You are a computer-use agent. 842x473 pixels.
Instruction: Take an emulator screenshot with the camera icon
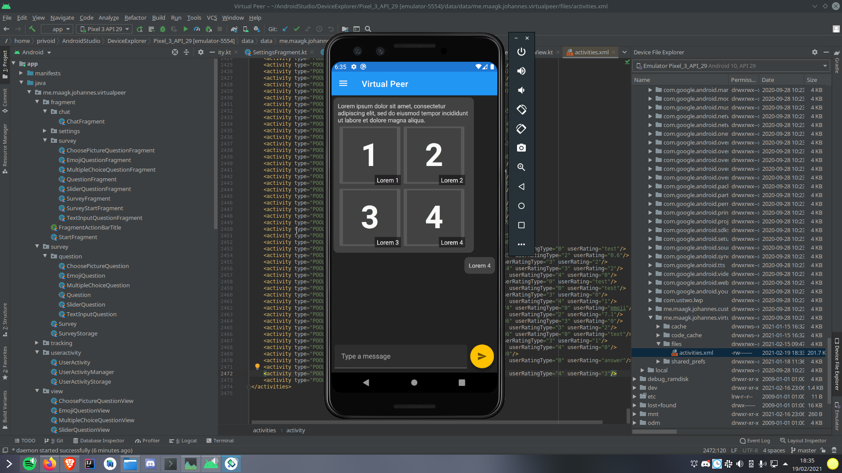pyautogui.click(x=521, y=148)
